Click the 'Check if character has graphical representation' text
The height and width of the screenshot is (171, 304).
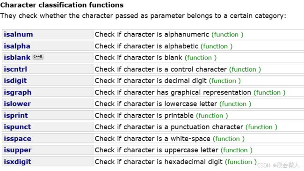(173, 92)
